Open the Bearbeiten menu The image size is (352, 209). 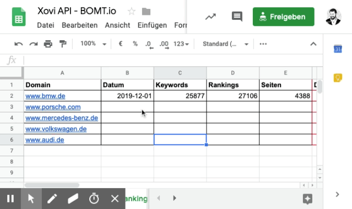80,25
